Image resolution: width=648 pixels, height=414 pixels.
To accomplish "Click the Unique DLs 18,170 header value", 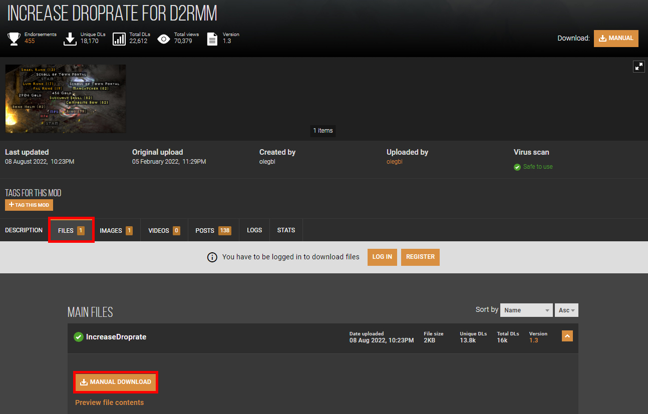I will (x=90, y=41).
